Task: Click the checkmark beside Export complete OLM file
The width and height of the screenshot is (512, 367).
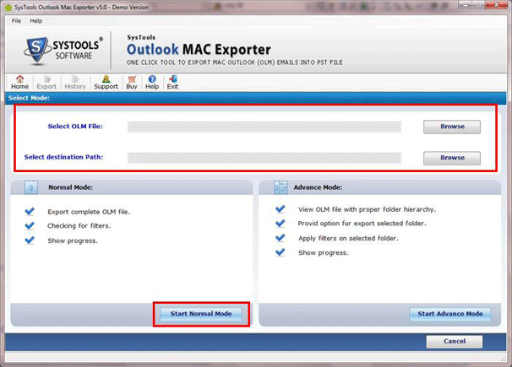Action: (x=30, y=211)
